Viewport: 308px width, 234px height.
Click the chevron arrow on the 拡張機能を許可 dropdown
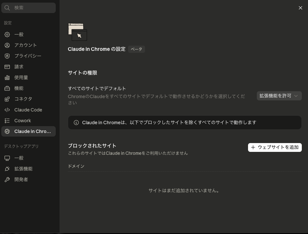296,96
